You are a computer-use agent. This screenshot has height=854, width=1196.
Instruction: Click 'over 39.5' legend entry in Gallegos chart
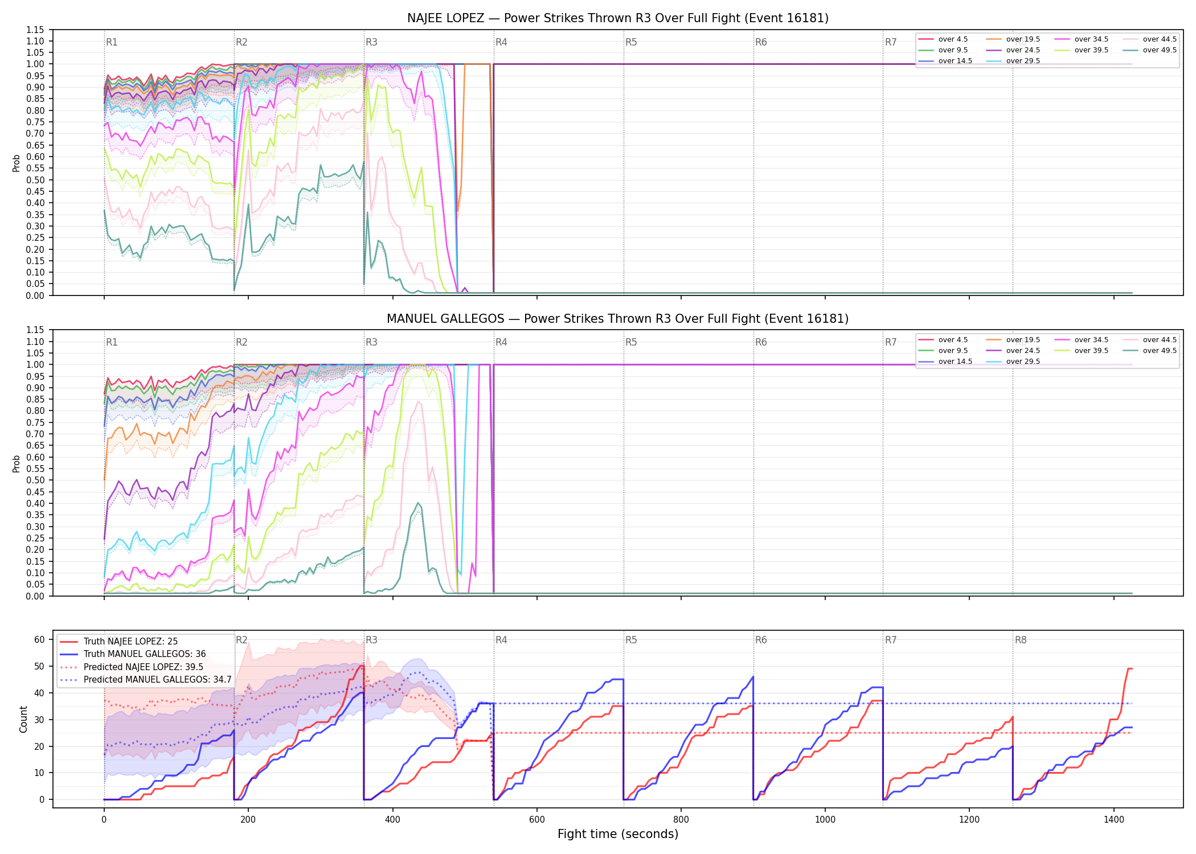click(x=1082, y=351)
